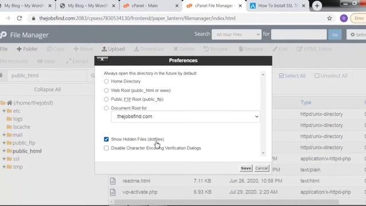The height and width of the screenshot is (206, 366).
Task: Click Collapse All in folder tree
Action: click(47, 89)
